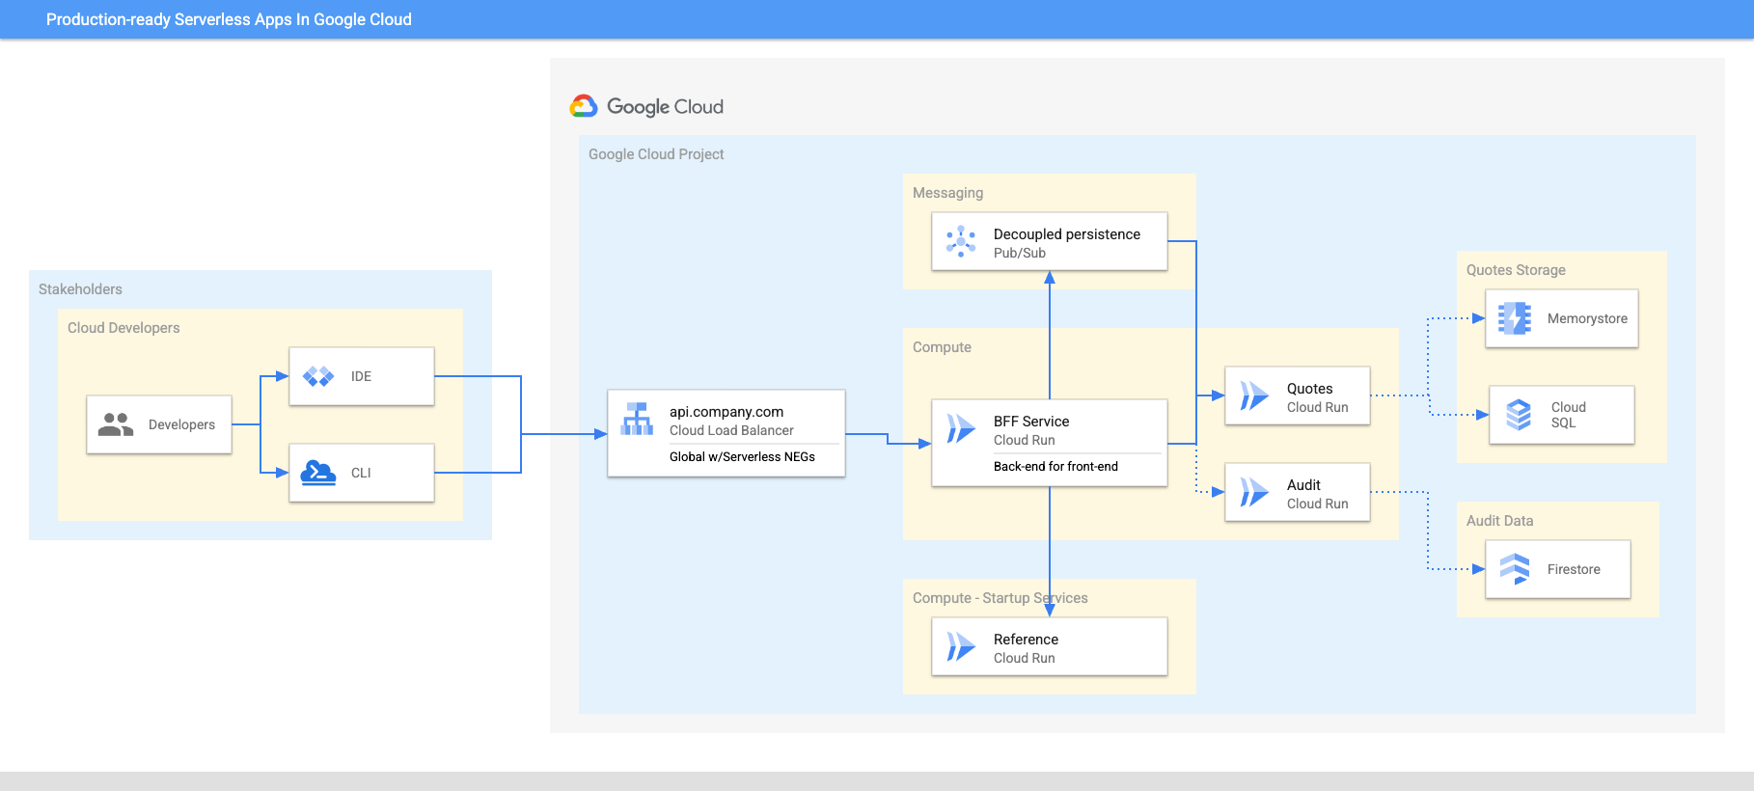Click the Pub/Sub icon
Viewport: 1754px width, 791px height.
961,241
